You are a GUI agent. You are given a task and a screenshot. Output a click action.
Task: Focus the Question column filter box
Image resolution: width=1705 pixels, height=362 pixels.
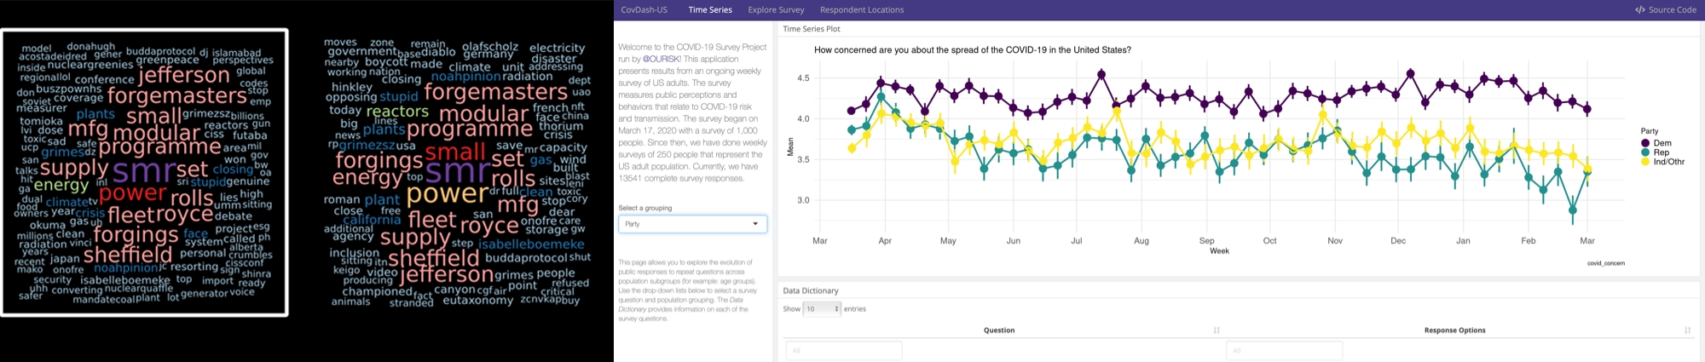[x=844, y=350]
